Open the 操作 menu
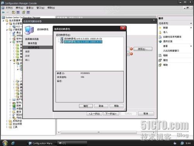This screenshot has width=194, height=146. (19, 8)
